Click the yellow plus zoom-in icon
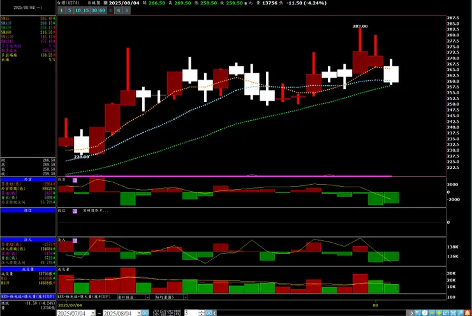The height and width of the screenshot is (316, 472). [439, 313]
